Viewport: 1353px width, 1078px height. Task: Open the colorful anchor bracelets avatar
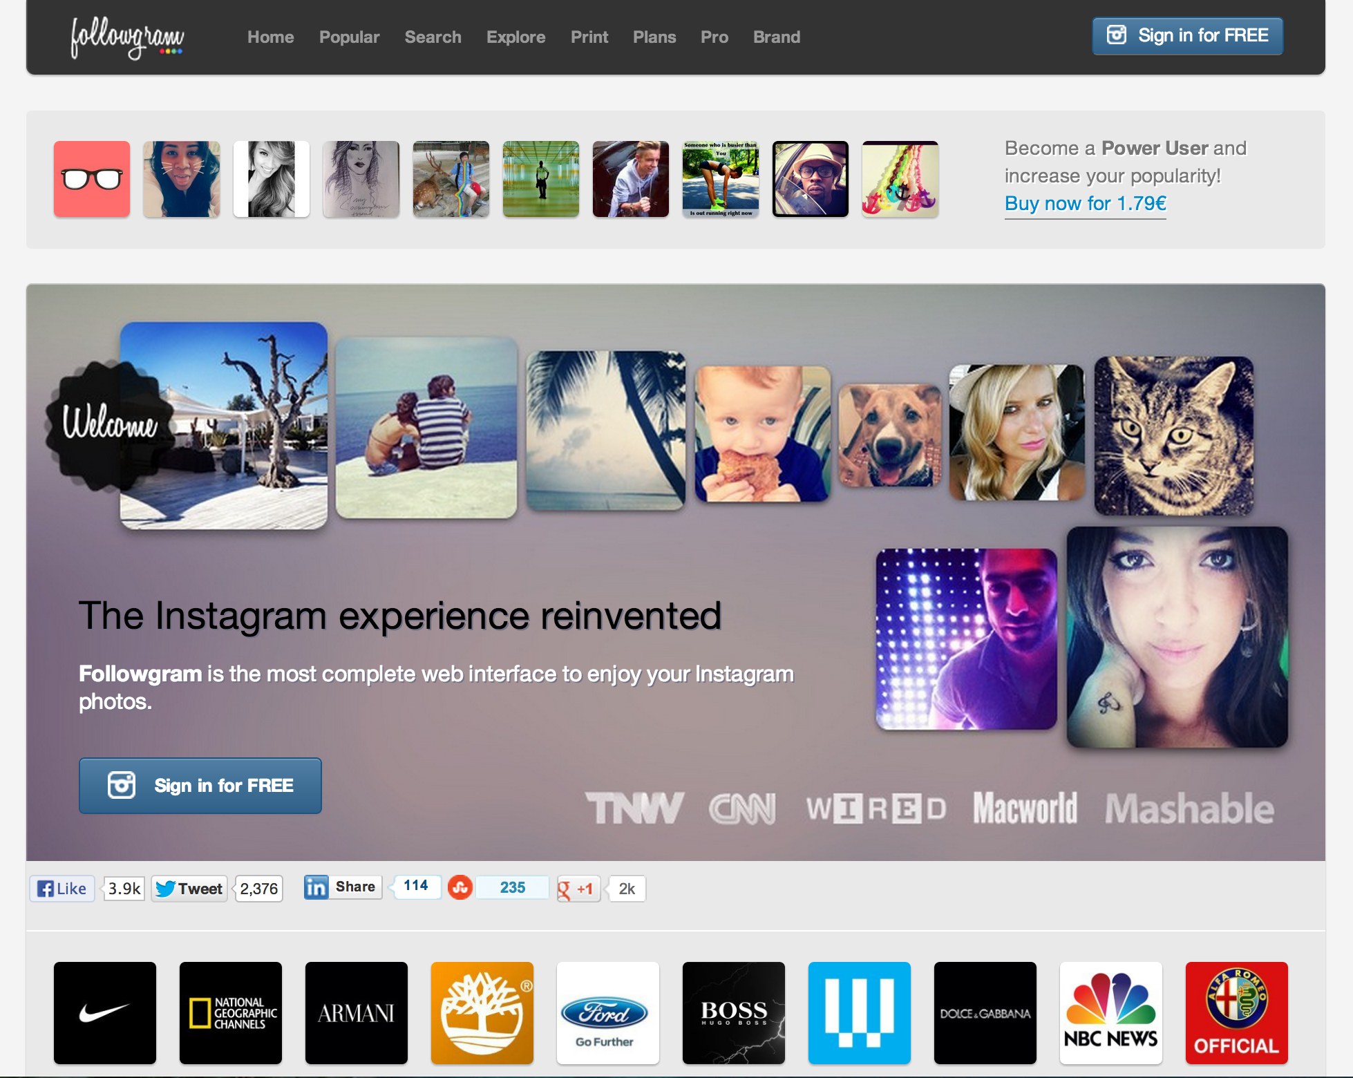[x=900, y=179]
